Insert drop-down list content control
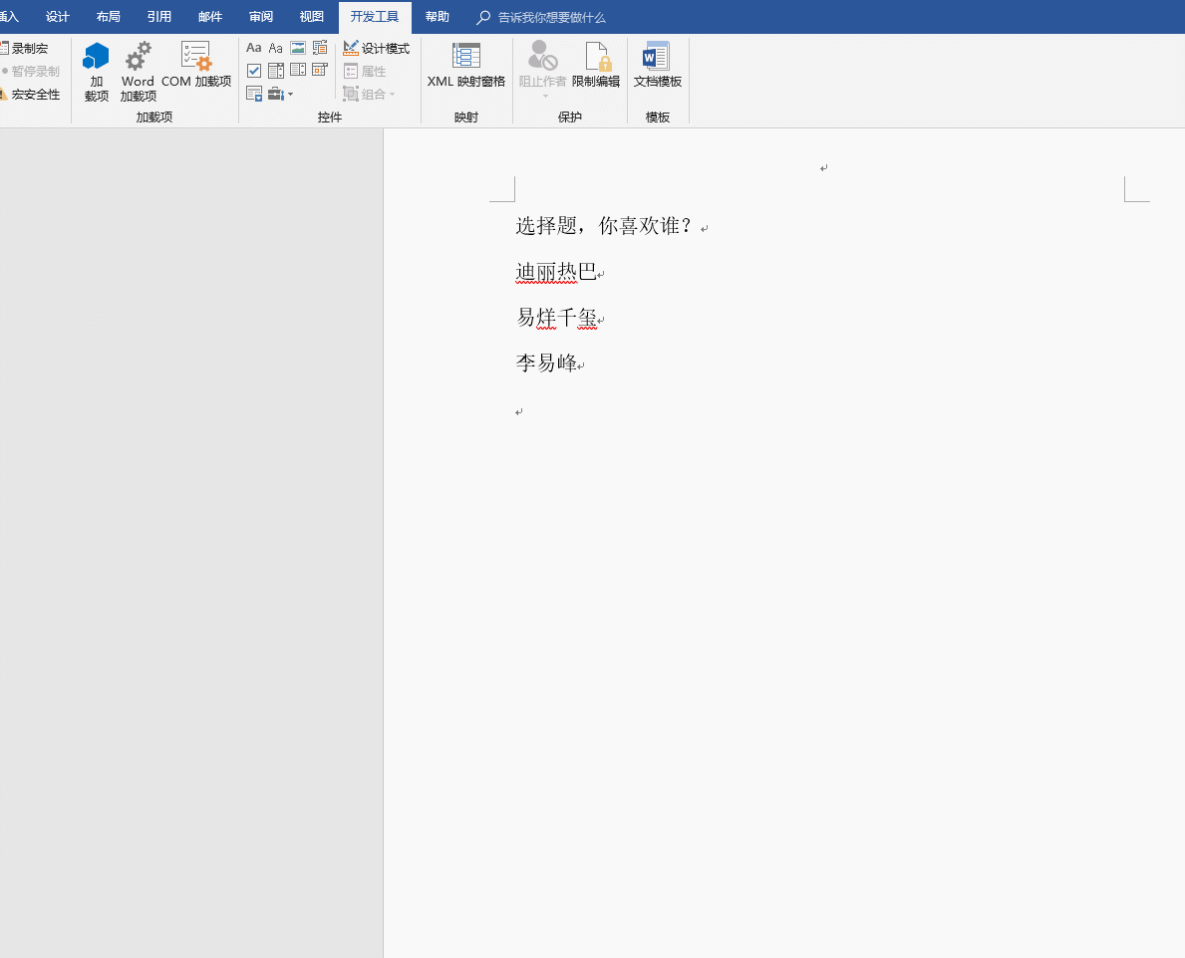Screen dimensions: 1185x958 coord(298,71)
